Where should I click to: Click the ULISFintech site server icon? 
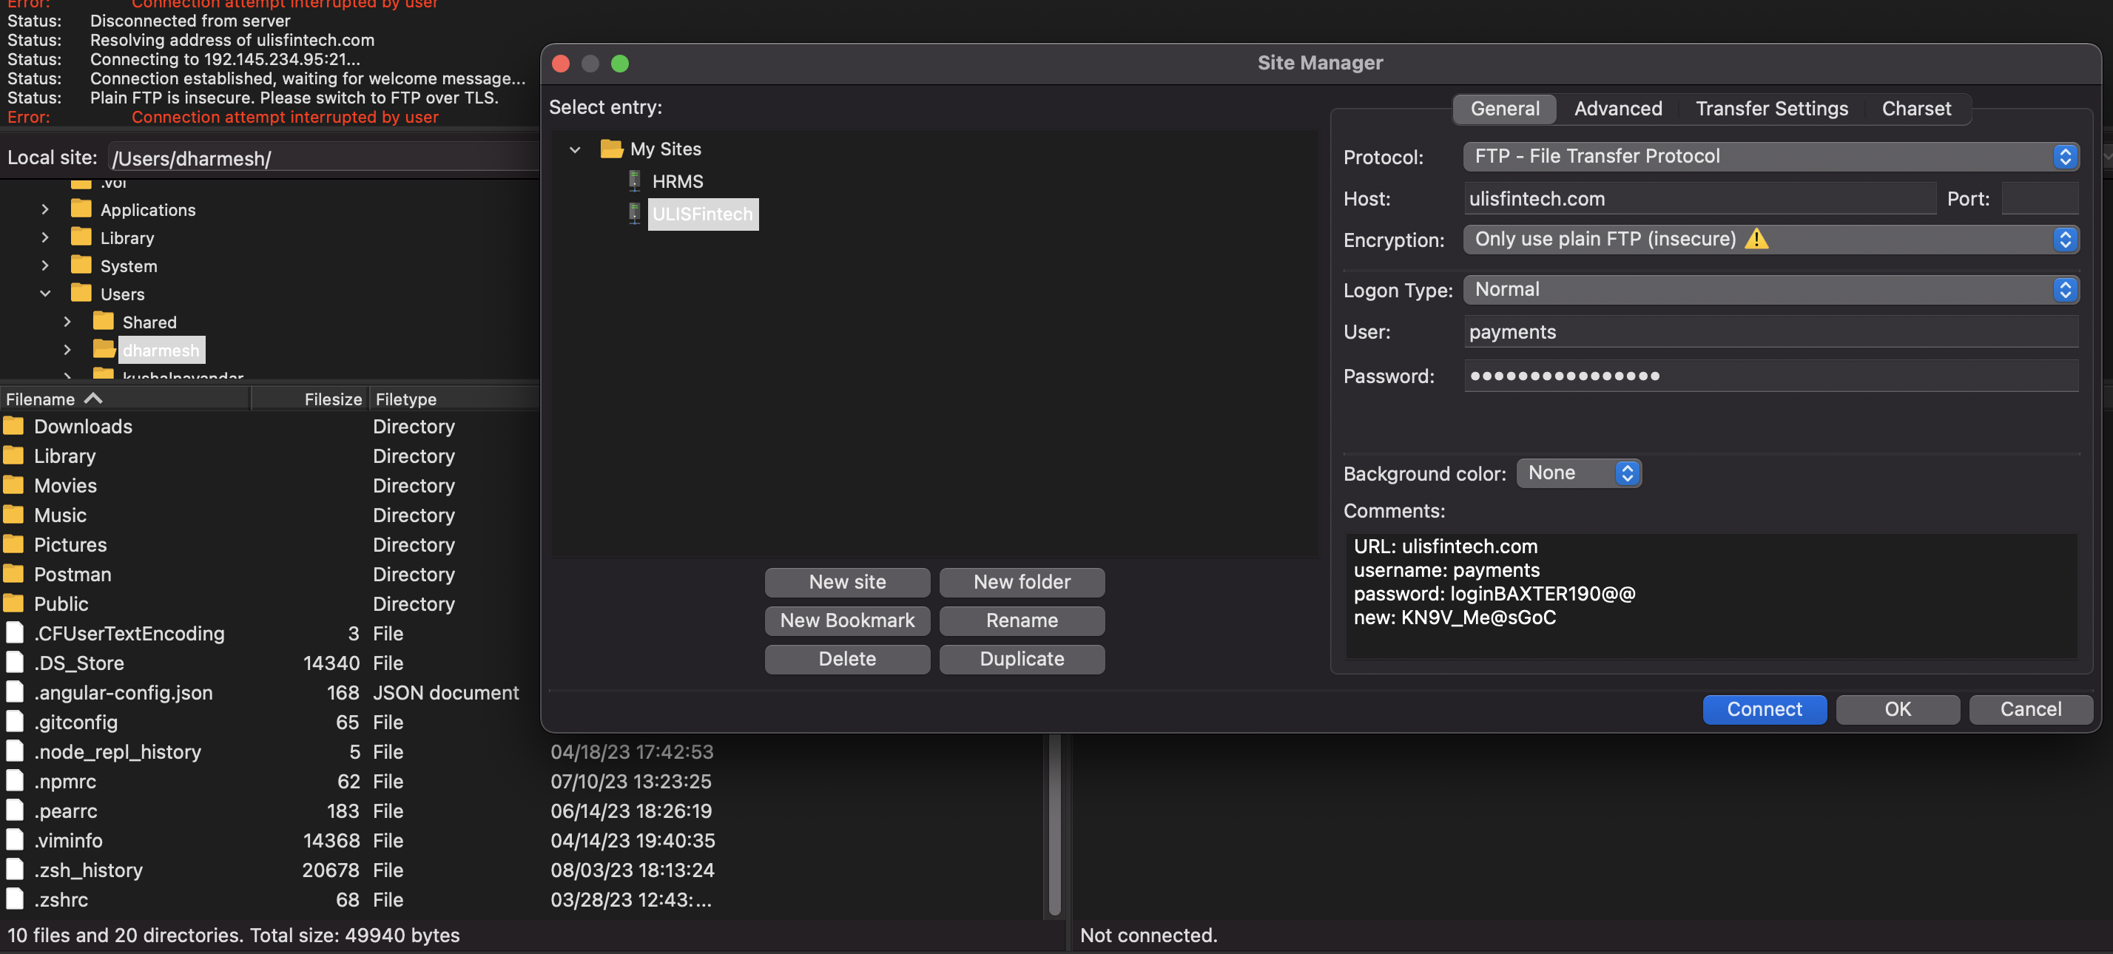(x=634, y=214)
